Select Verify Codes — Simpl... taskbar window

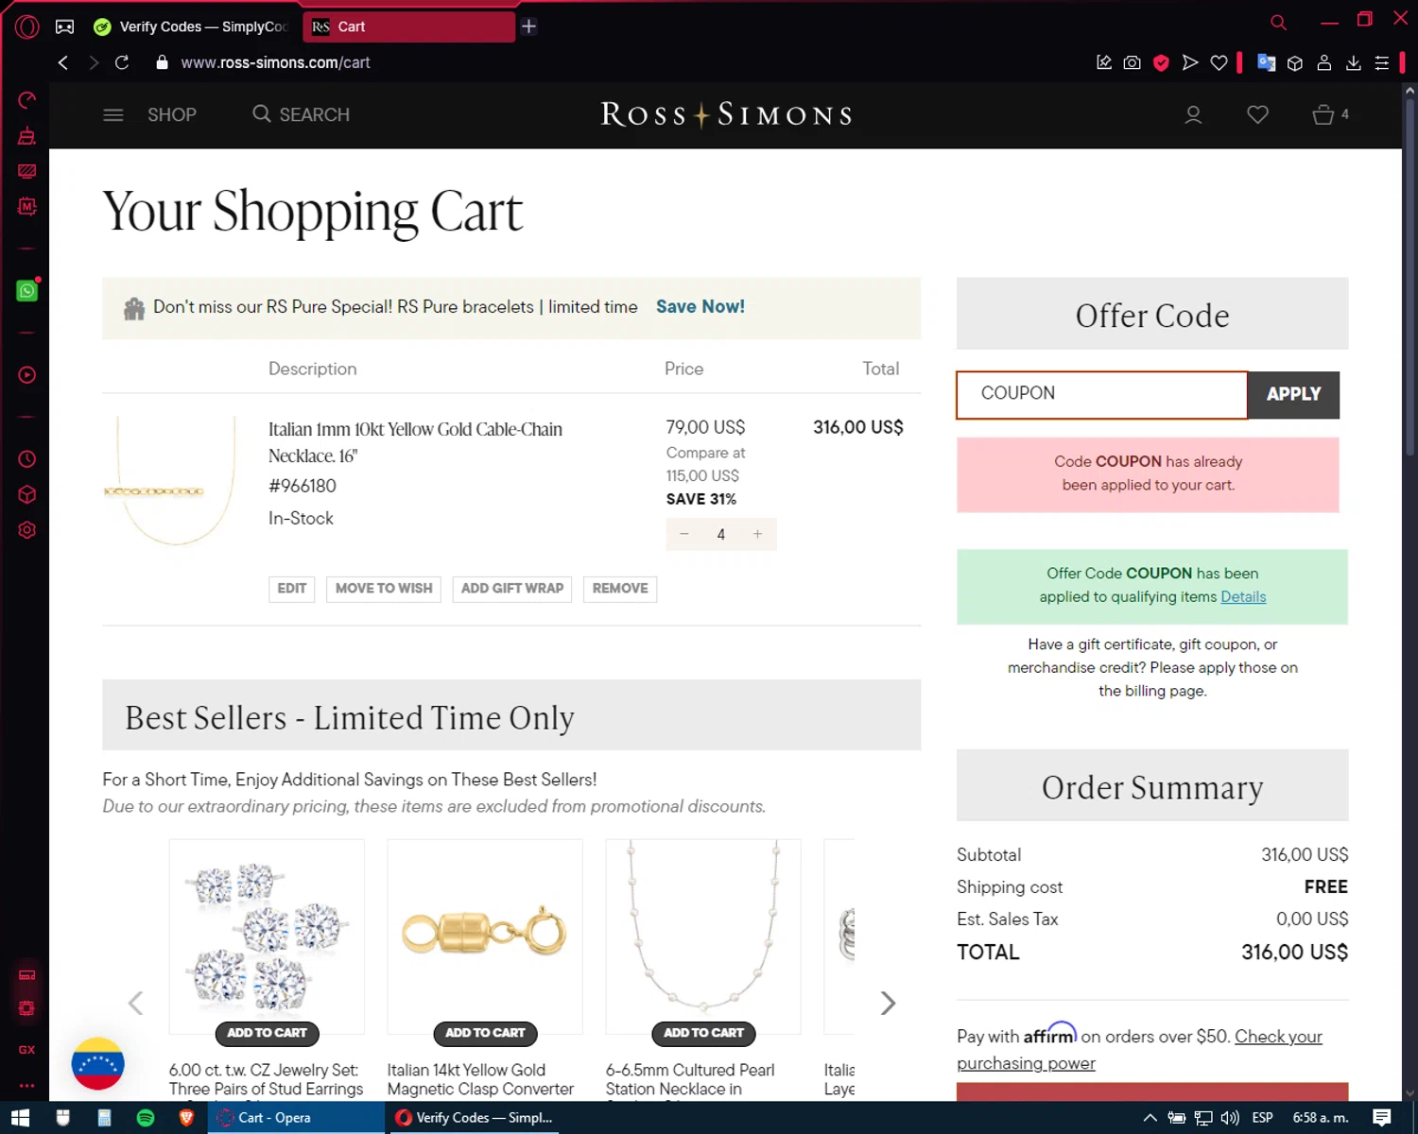click(x=475, y=1118)
